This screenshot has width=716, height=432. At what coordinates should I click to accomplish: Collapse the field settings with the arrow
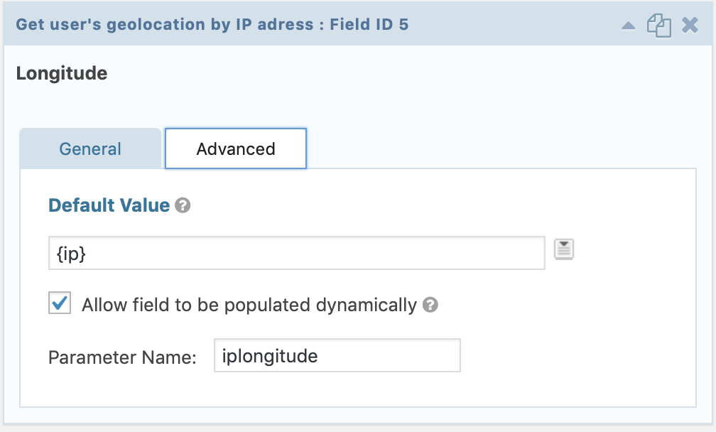pyautogui.click(x=629, y=26)
